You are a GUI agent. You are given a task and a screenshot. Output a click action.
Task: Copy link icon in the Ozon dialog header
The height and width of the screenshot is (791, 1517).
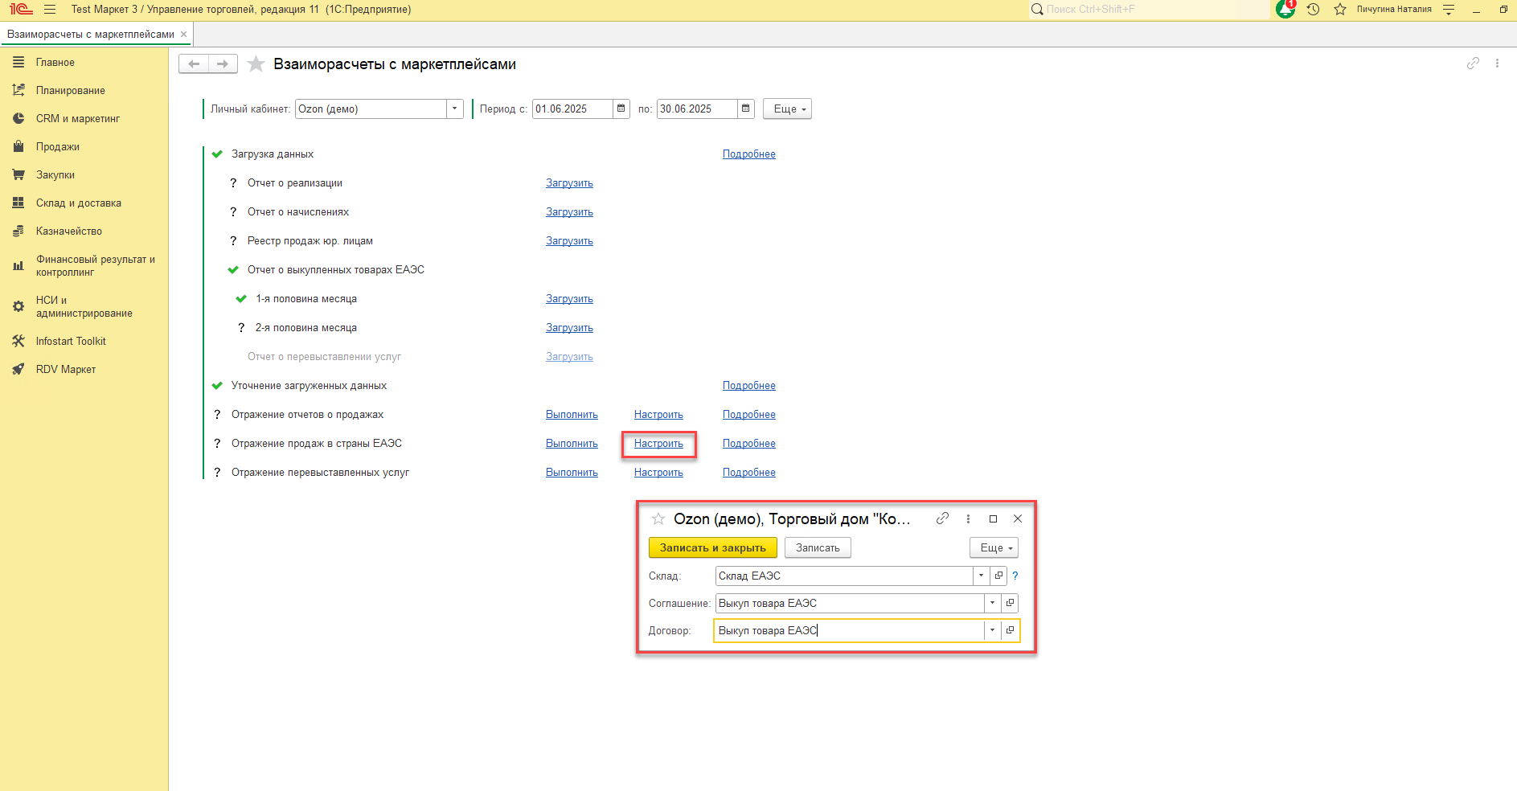[942, 518]
